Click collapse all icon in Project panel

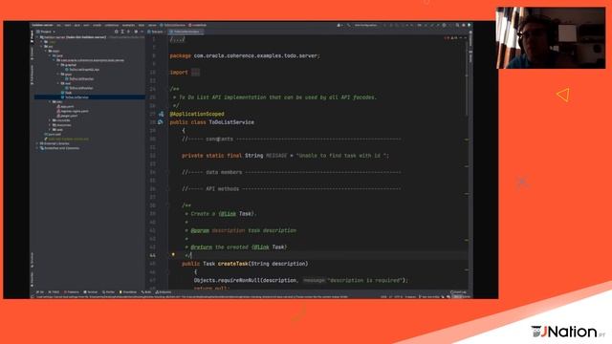coord(128,32)
